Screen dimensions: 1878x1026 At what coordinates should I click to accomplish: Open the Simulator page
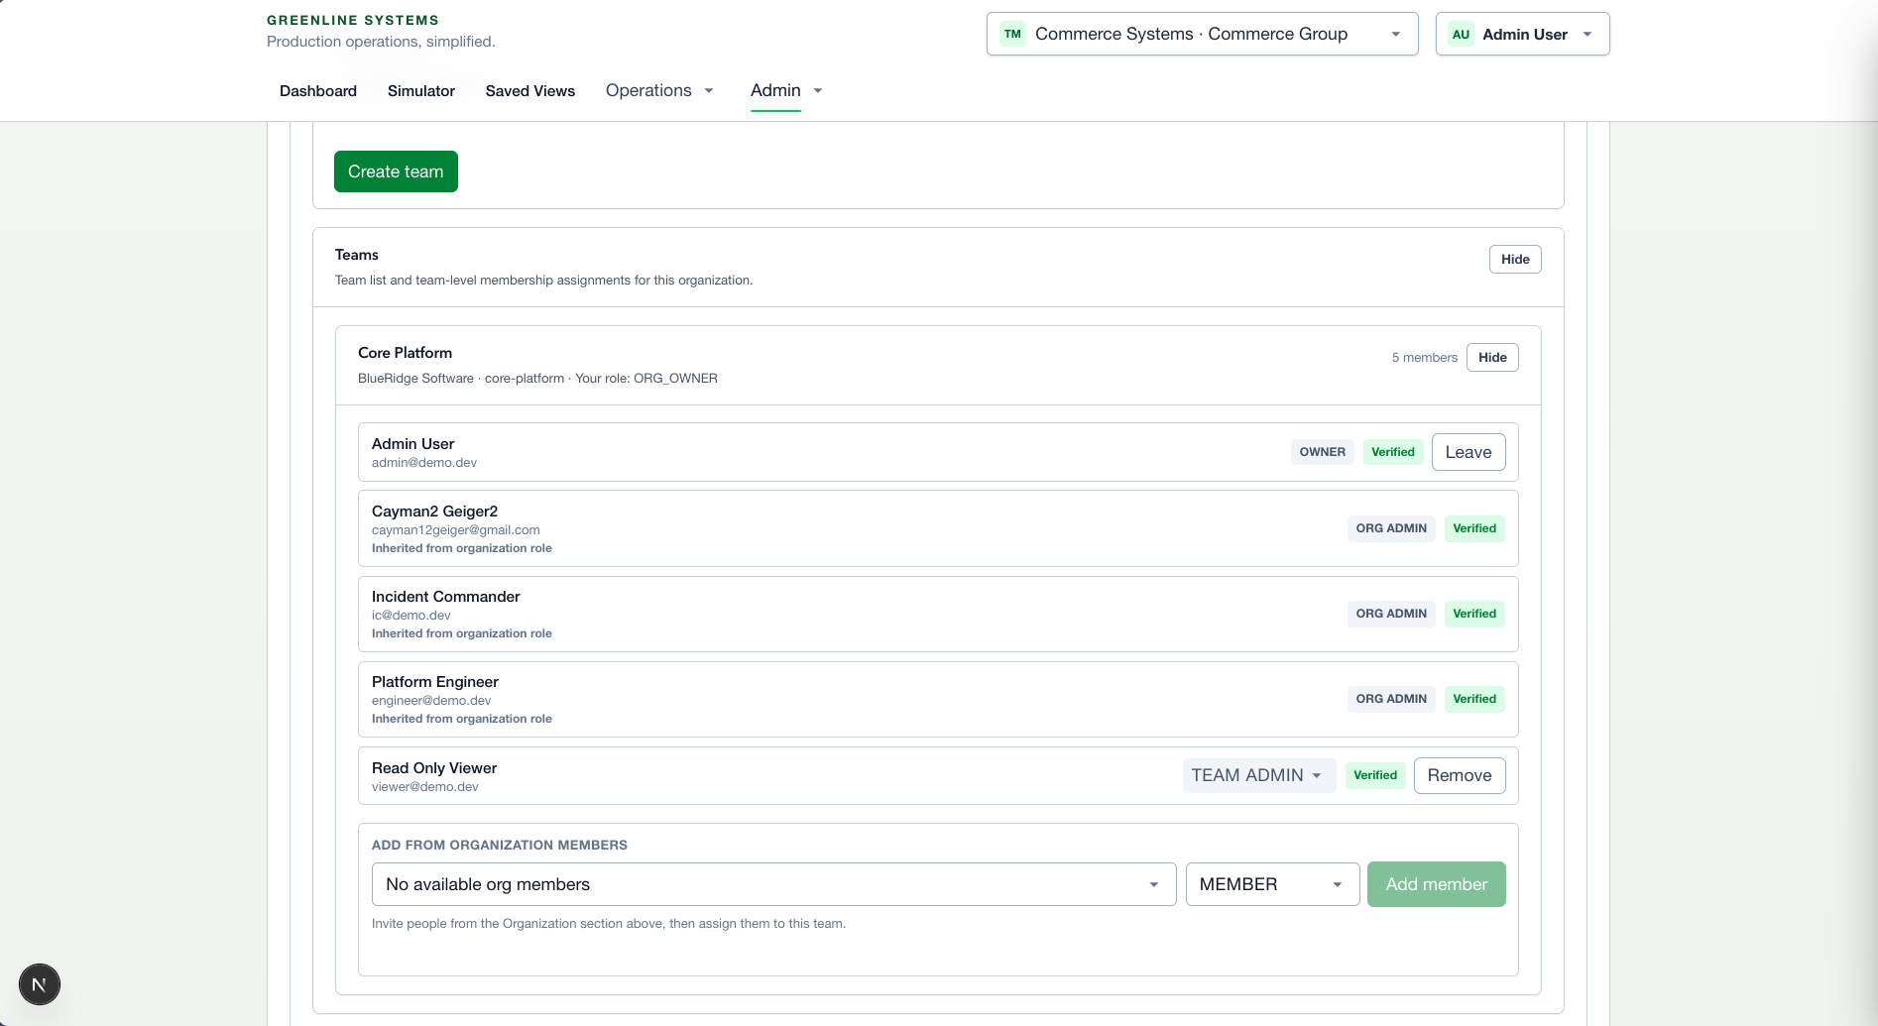pos(421,91)
